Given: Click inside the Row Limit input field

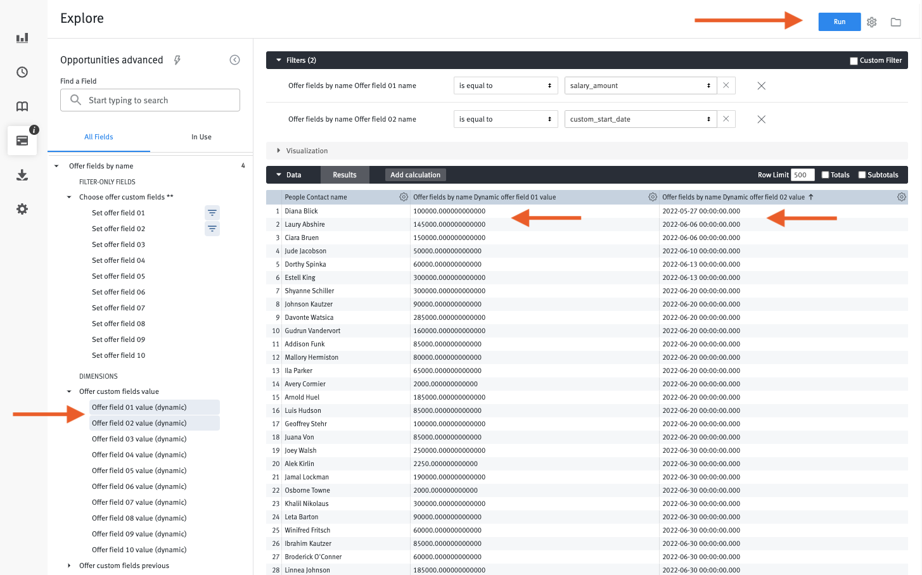Looking at the screenshot, I should pyautogui.click(x=802, y=174).
